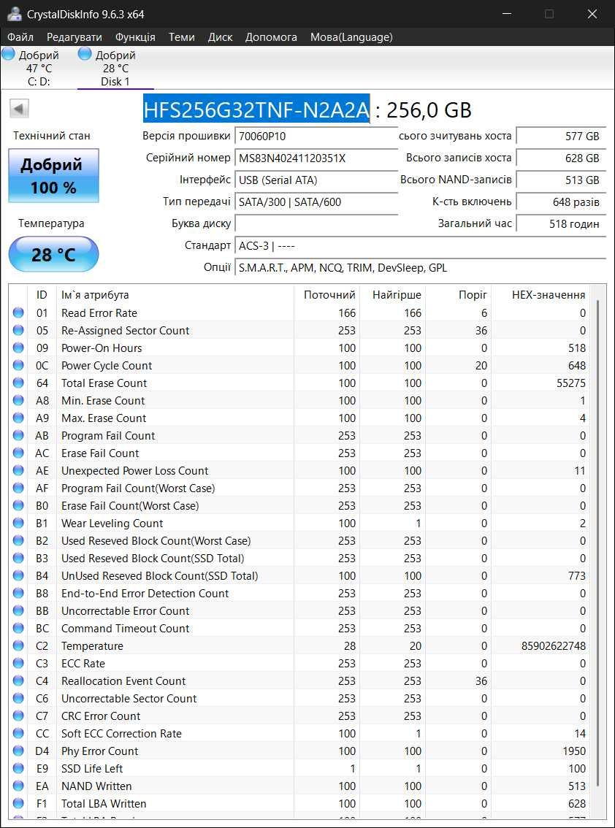
Task: Click status circle for Program Fail Count AB row
Action: click(18, 435)
